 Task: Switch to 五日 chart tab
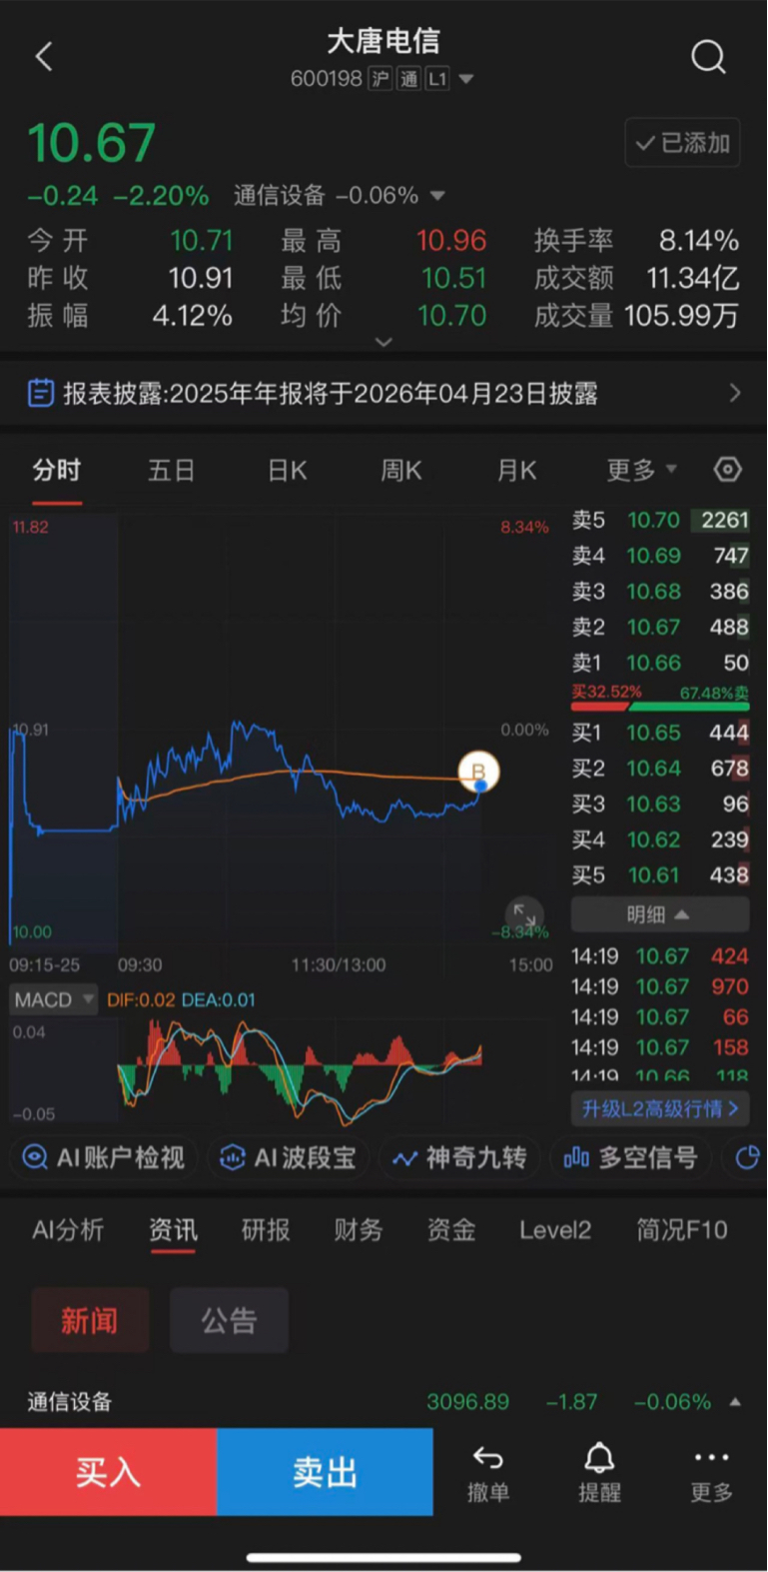pyautogui.click(x=171, y=470)
